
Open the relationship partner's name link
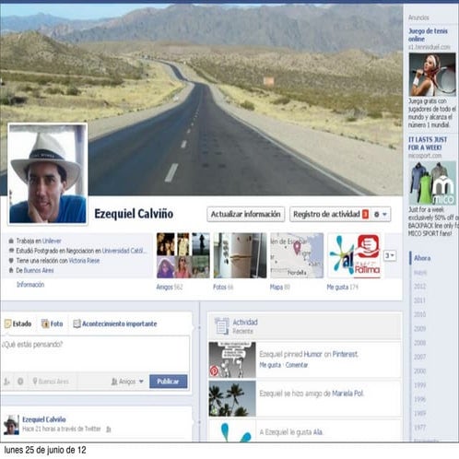84,261
